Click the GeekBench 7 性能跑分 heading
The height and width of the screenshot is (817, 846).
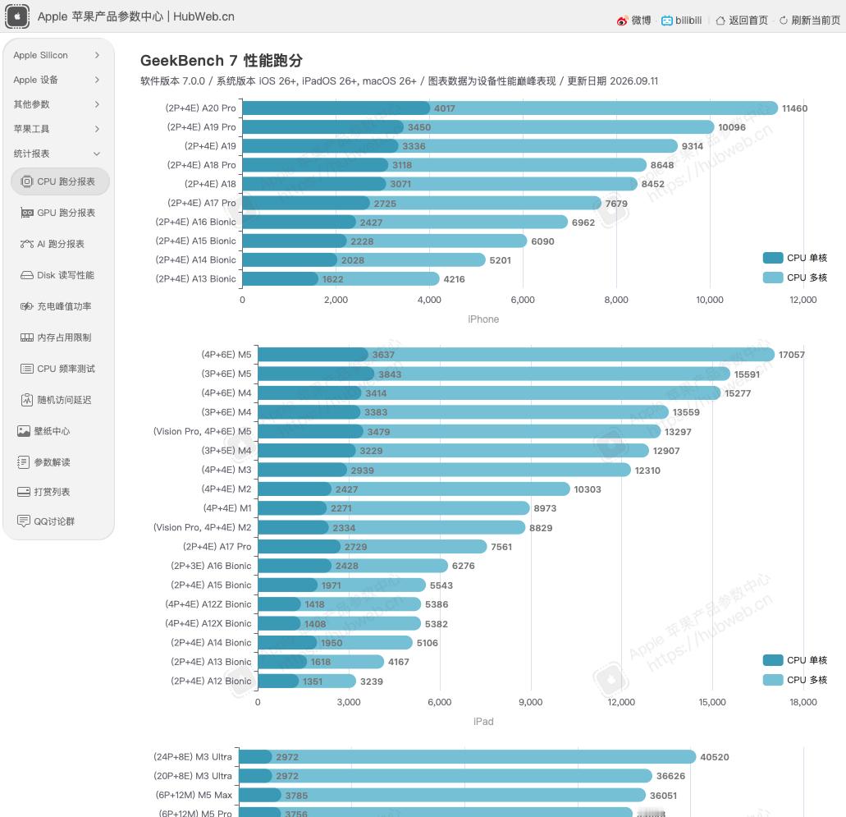[x=222, y=61]
